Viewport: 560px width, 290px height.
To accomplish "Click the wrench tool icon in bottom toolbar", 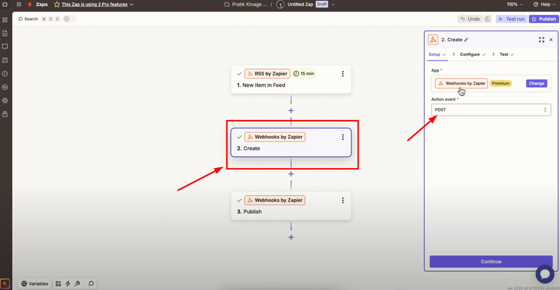I will [x=77, y=283].
